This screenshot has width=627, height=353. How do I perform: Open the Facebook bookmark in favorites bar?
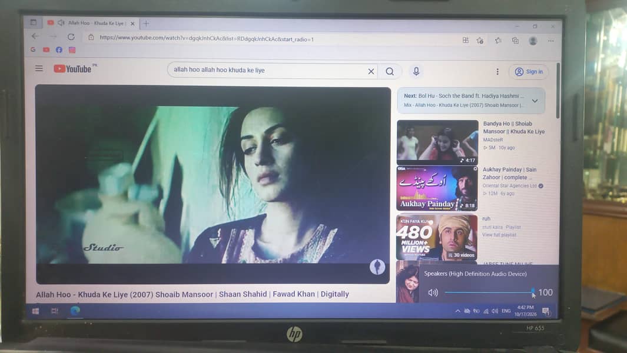pos(59,50)
